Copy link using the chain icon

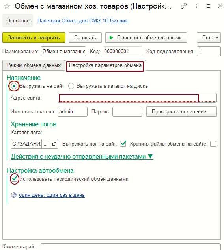click(184, 6)
